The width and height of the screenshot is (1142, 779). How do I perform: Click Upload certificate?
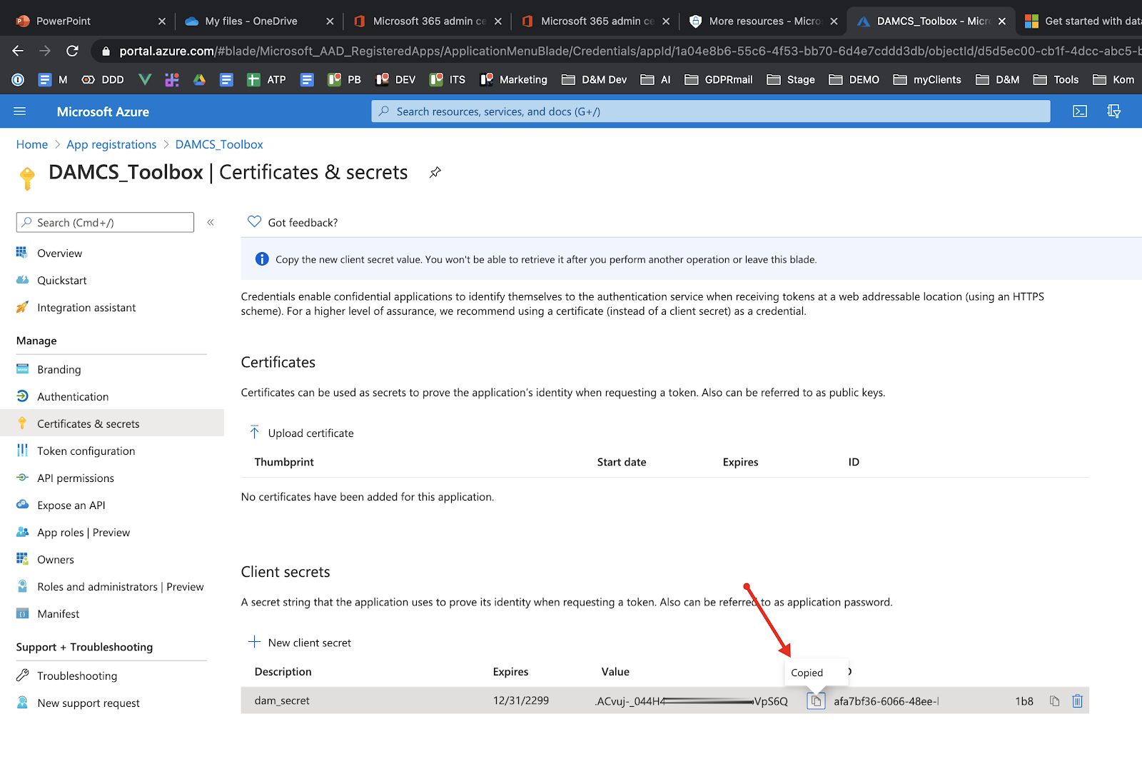pos(310,433)
